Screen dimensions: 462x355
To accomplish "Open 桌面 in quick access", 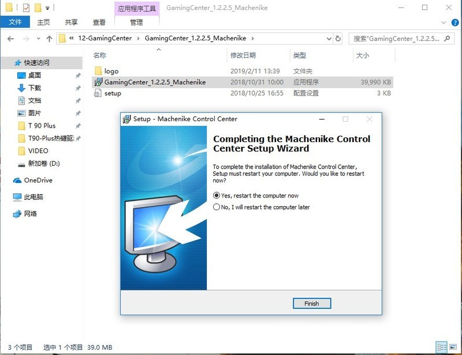I will point(35,76).
